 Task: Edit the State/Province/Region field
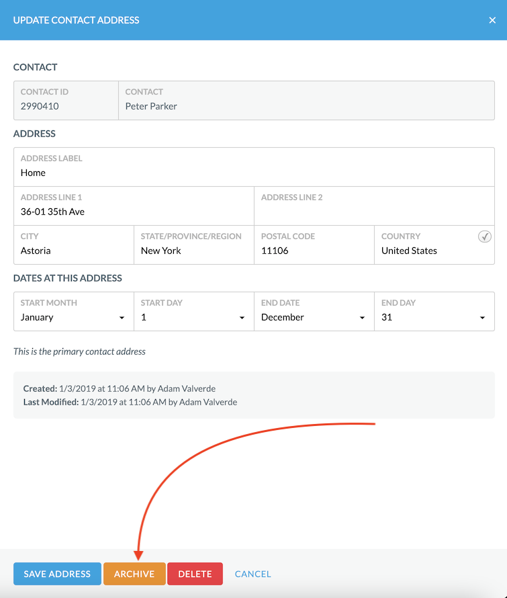pyautogui.click(x=193, y=245)
